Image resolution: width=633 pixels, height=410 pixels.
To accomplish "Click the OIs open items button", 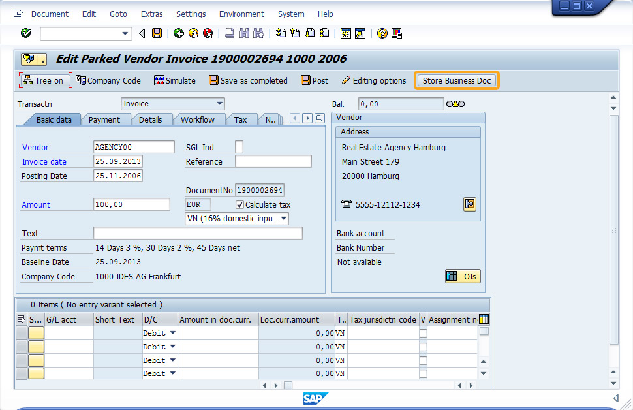I will [x=463, y=276].
